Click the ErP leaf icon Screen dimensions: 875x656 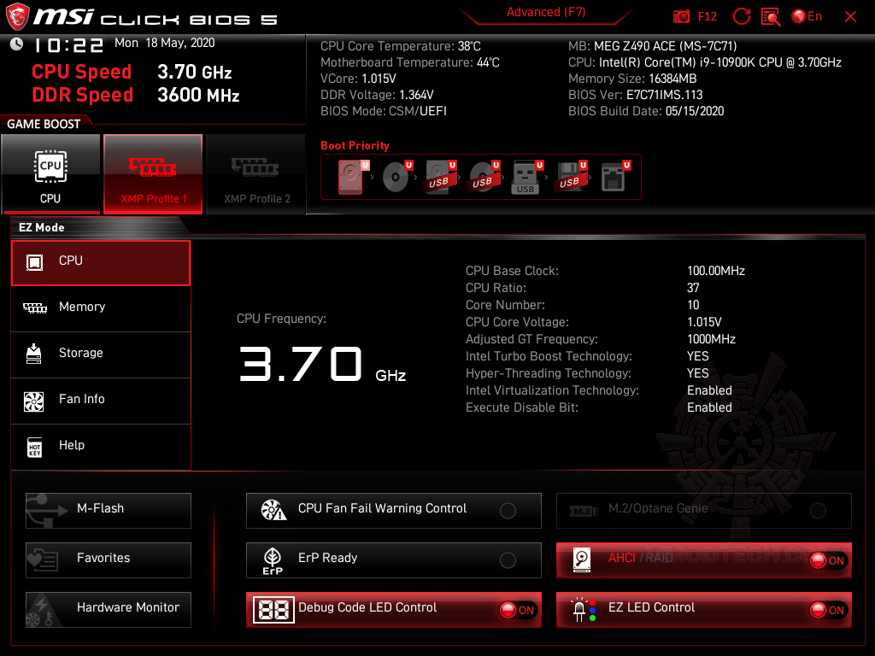coord(273,560)
